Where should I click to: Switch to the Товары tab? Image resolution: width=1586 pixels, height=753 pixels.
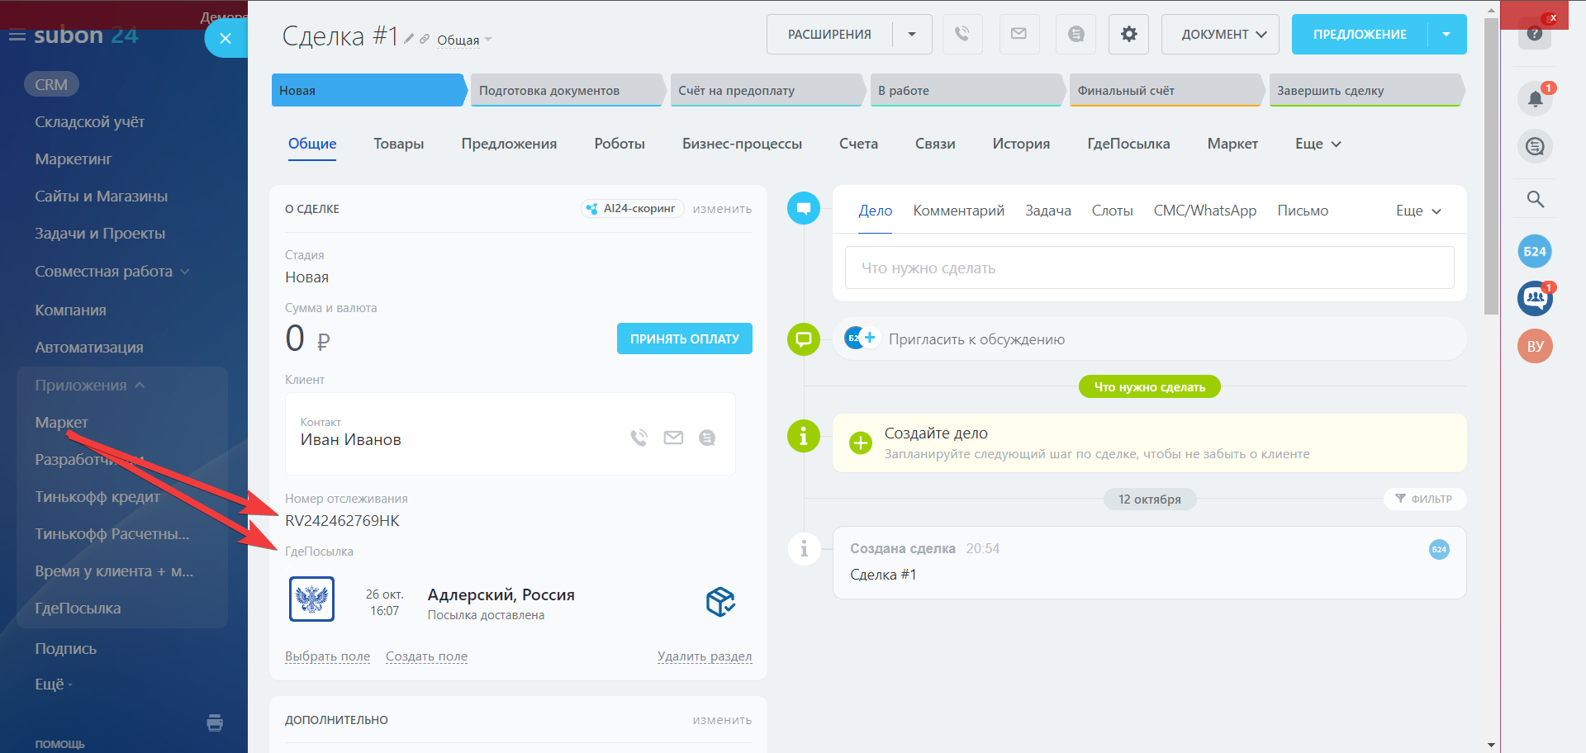point(398,144)
